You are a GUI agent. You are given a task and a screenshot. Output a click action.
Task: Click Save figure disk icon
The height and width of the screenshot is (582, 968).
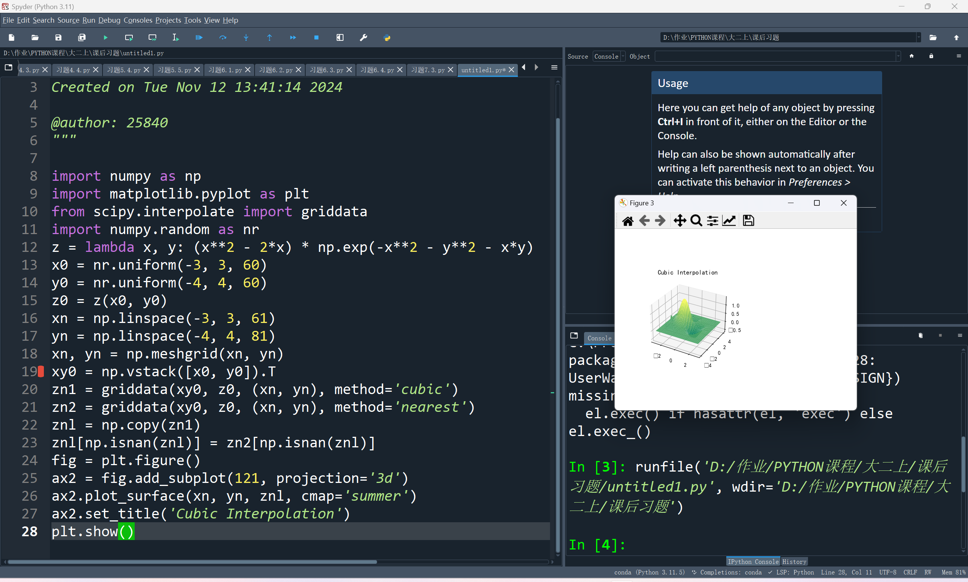click(x=748, y=221)
